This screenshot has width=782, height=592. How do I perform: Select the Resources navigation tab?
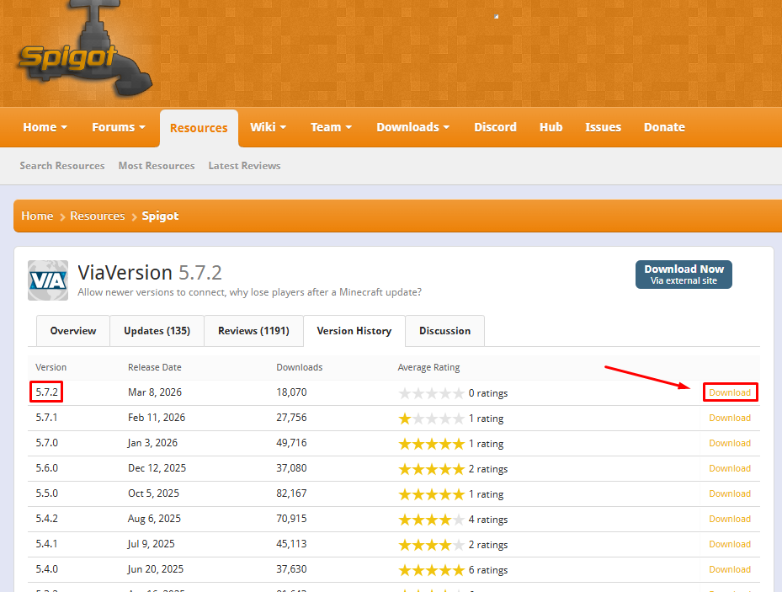(x=199, y=128)
